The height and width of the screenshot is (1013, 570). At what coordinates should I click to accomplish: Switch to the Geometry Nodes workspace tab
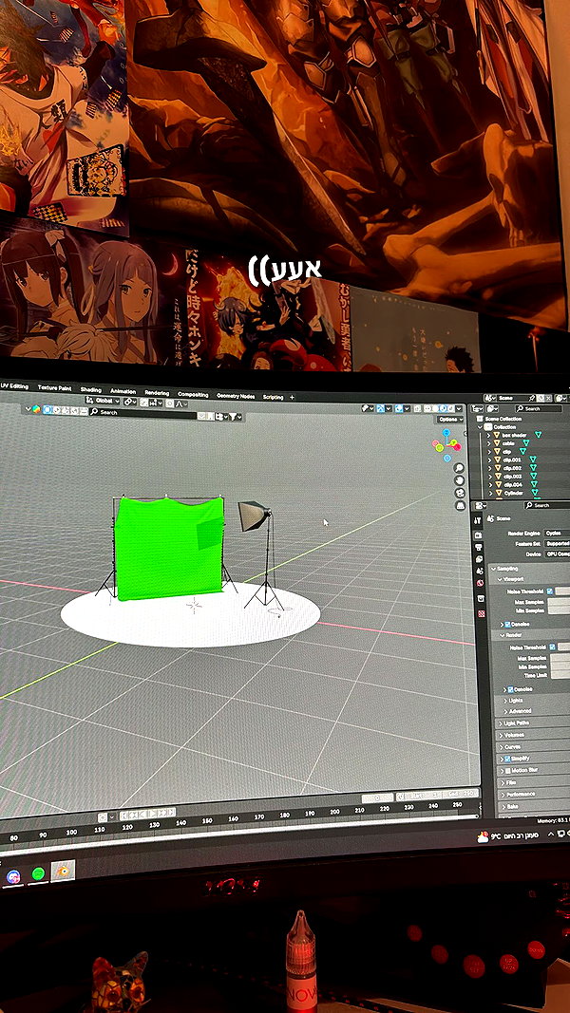236,395
